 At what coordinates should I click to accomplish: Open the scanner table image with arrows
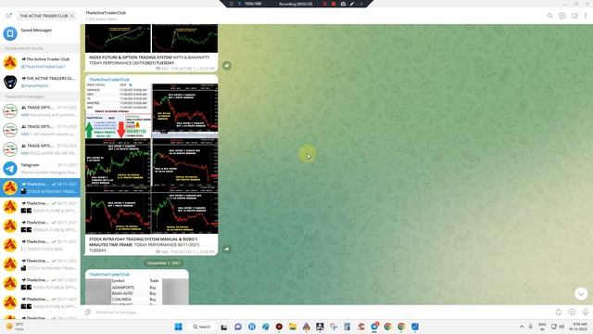119,111
